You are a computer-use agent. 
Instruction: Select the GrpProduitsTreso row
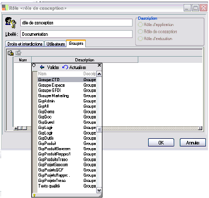pos(67,160)
